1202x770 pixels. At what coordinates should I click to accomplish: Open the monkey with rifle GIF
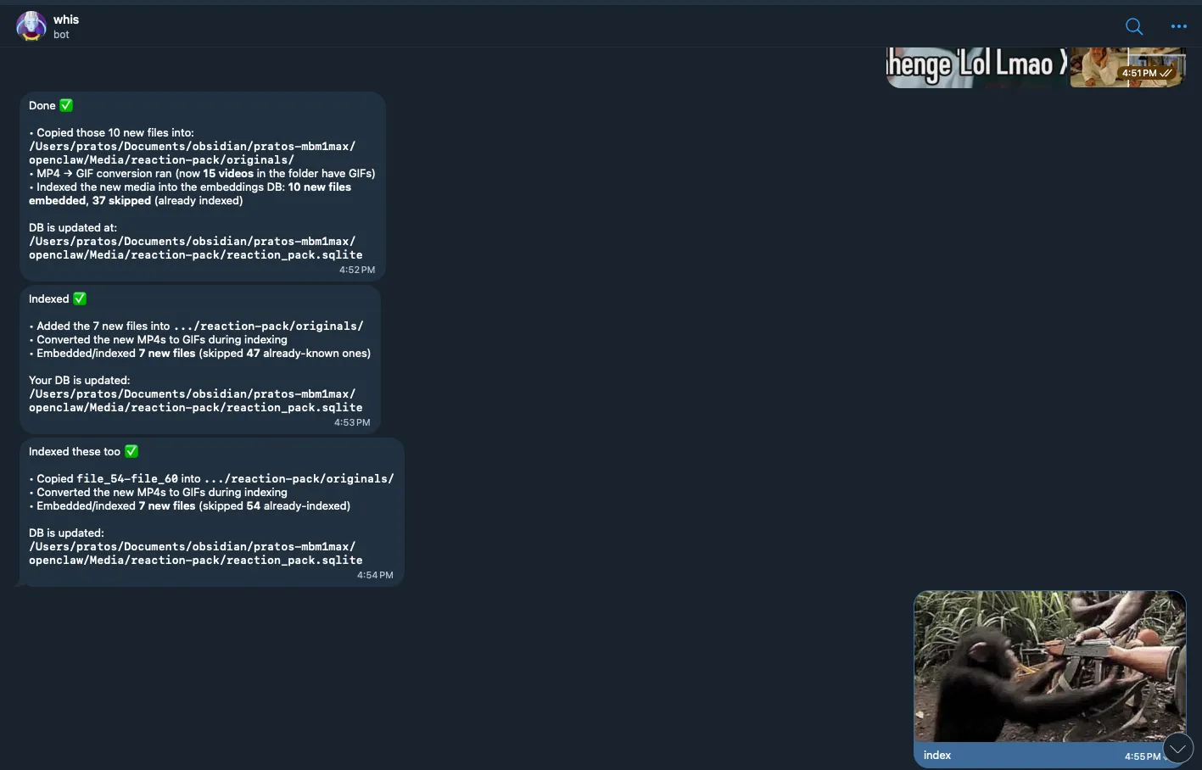tap(1049, 667)
